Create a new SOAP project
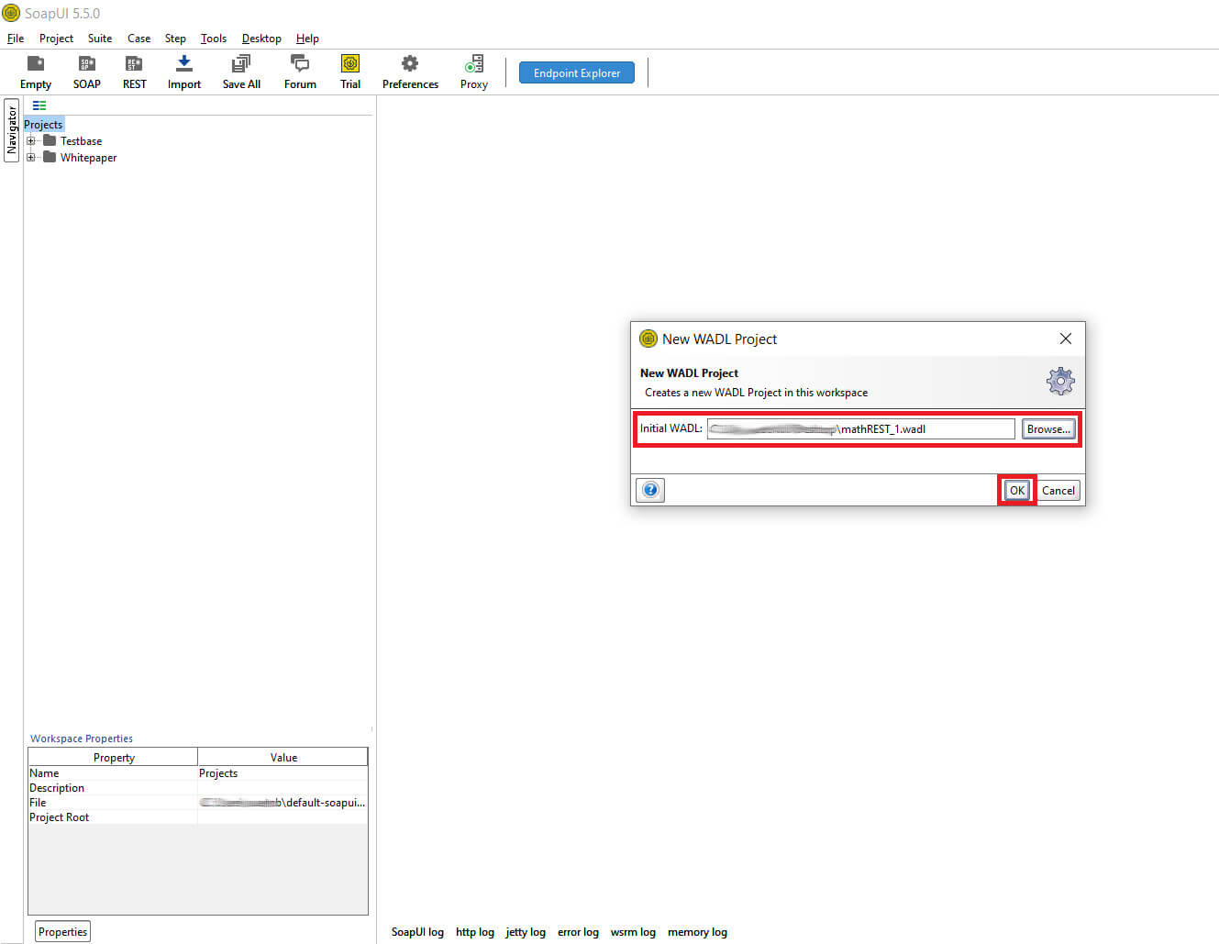1219x944 pixels. pyautogui.click(x=87, y=72)
